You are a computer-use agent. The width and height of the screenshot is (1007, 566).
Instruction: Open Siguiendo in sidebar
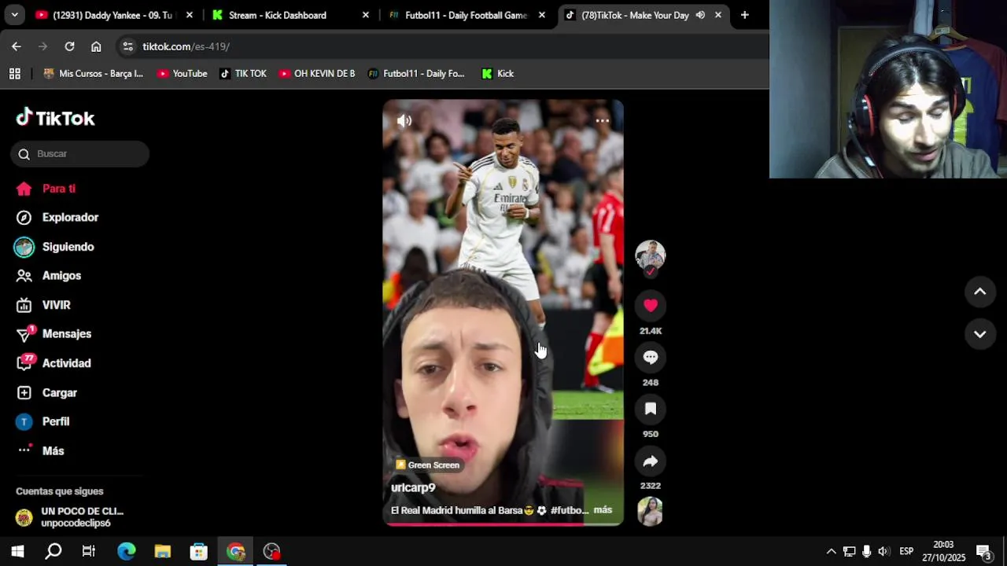tap(55, 247)
